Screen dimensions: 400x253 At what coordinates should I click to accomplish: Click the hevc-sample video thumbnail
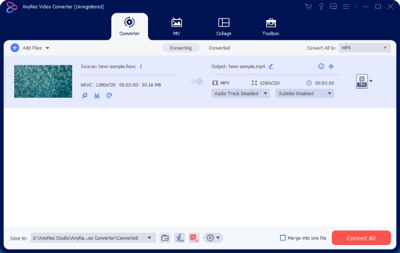[43, 81]
